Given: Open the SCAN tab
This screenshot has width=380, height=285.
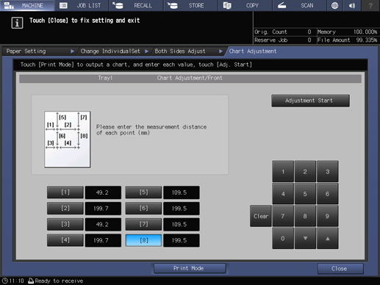Looking at the screenshot, I should pos(300,5).
